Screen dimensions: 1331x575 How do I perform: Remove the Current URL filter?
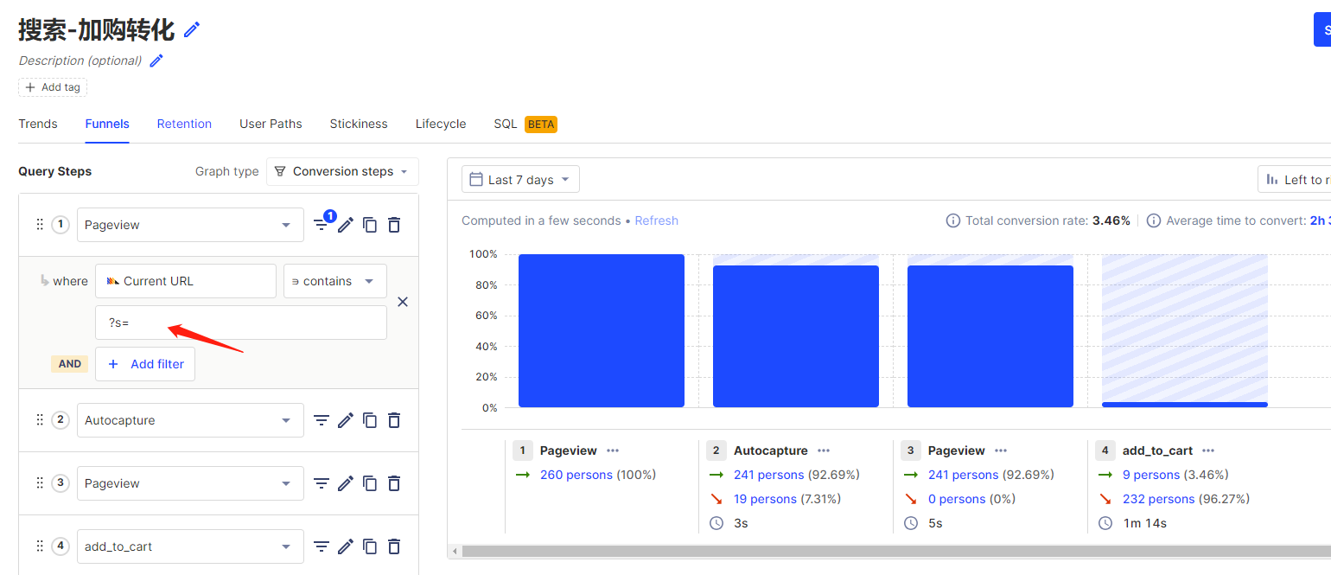pyautogui.click(x=403, y=302)
